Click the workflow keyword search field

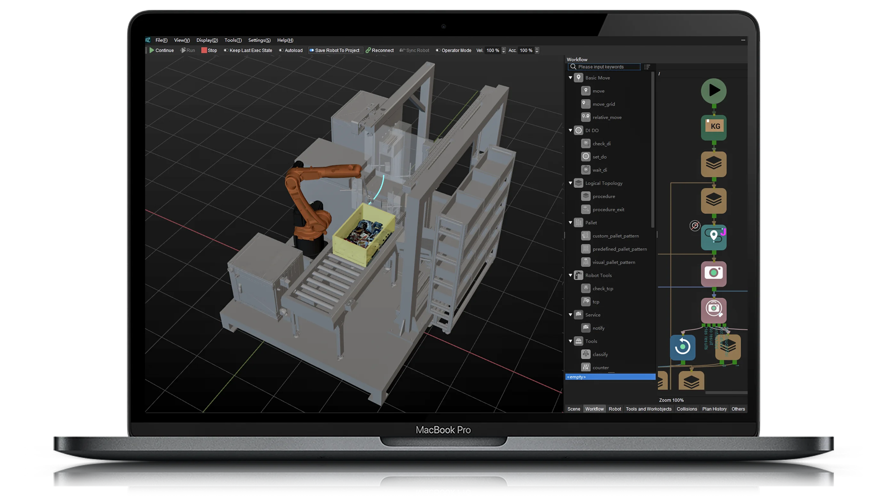point(604,67)
